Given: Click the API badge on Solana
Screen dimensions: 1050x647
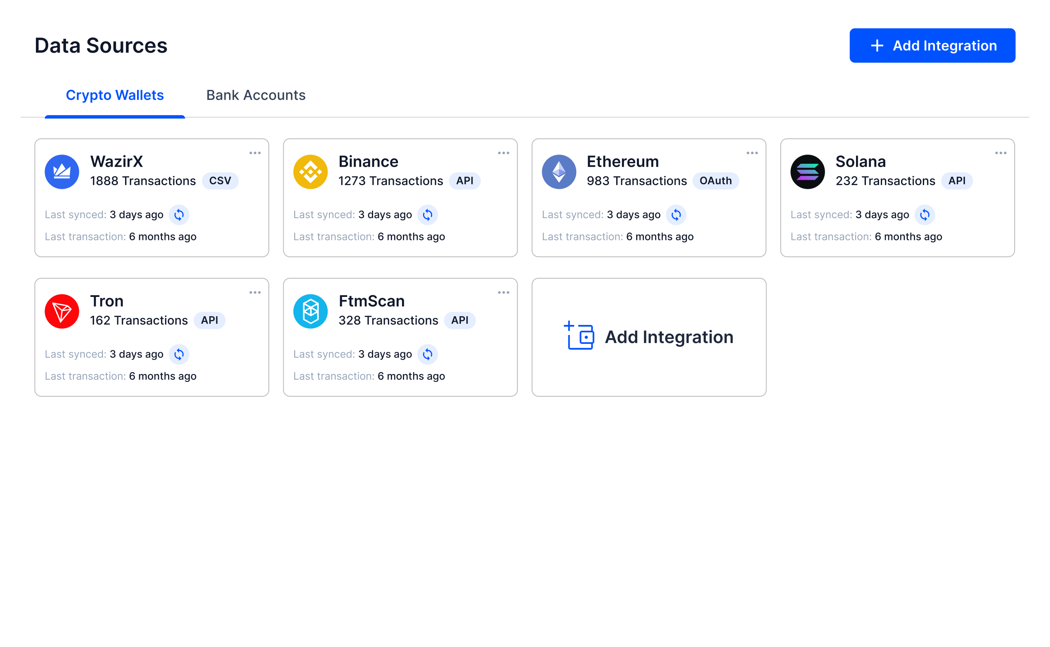Looking at the screenshot, I should click(957, 181).
